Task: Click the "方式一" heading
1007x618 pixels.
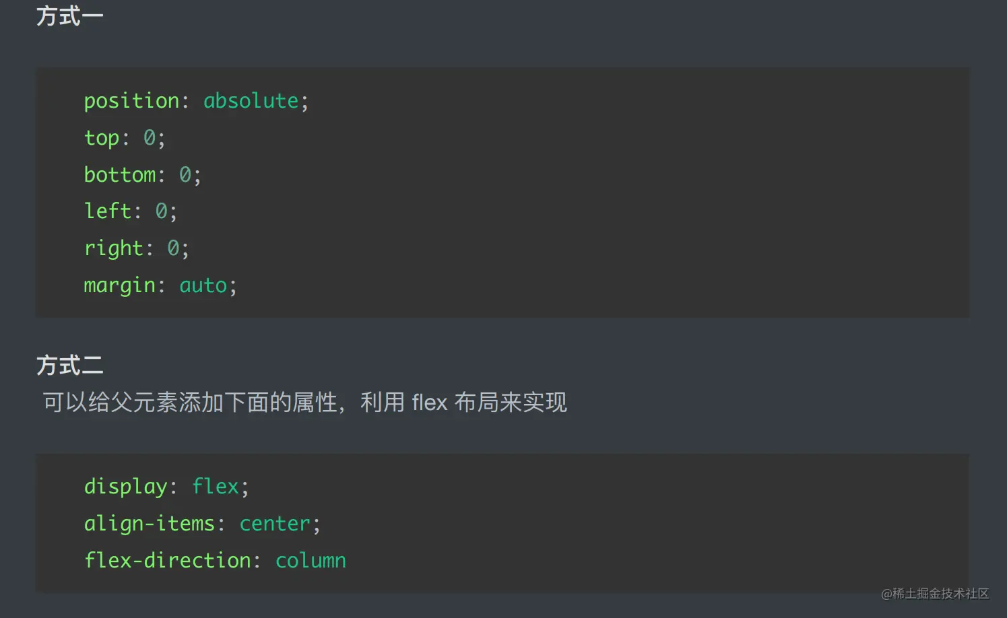Action: tap(69, 15)
